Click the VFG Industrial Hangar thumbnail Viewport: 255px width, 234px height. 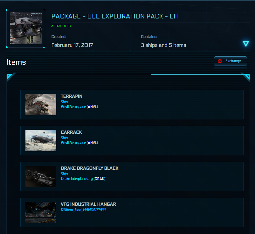pos(41,212)
